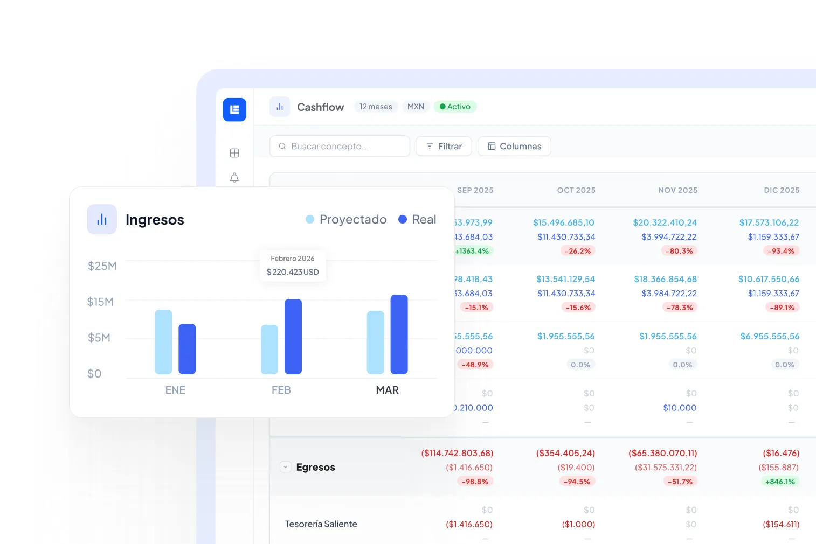Open the grid dashboard sidebar icon
This screenshot has height=544, width=816.
point(234,153)
